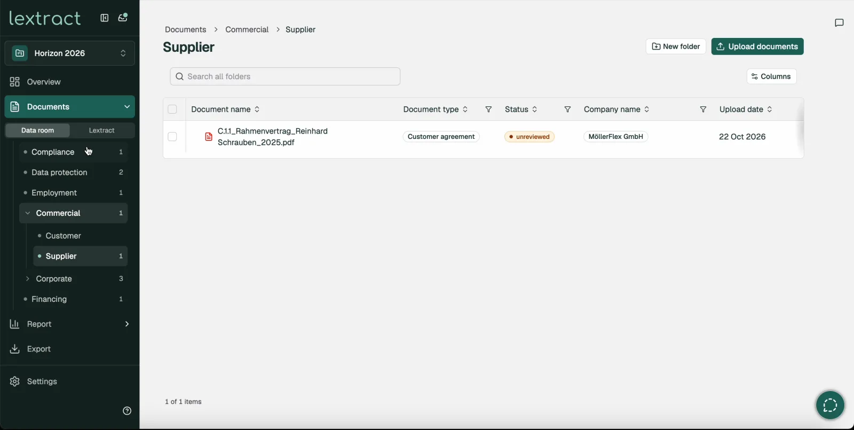Click the lextract logo

[45, 18]
